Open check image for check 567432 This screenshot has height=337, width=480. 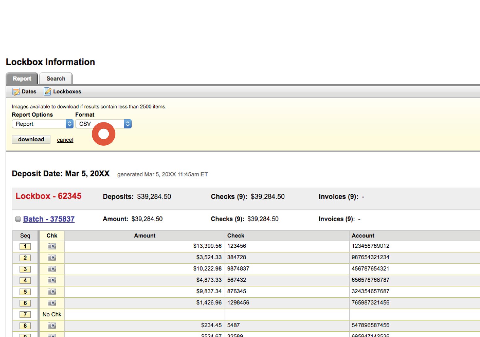(x=52, y=280)
